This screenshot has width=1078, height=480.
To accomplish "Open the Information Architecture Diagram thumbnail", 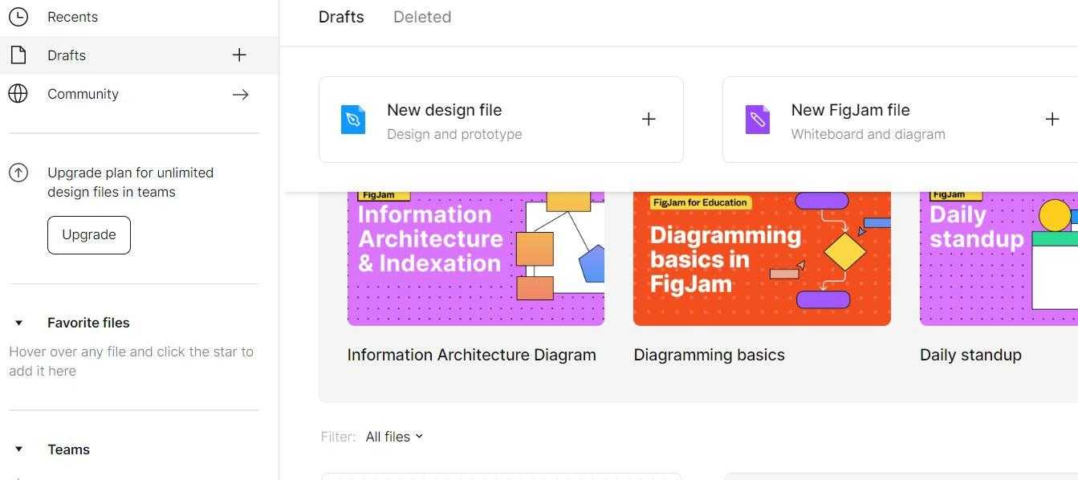I will coord(475,257).
